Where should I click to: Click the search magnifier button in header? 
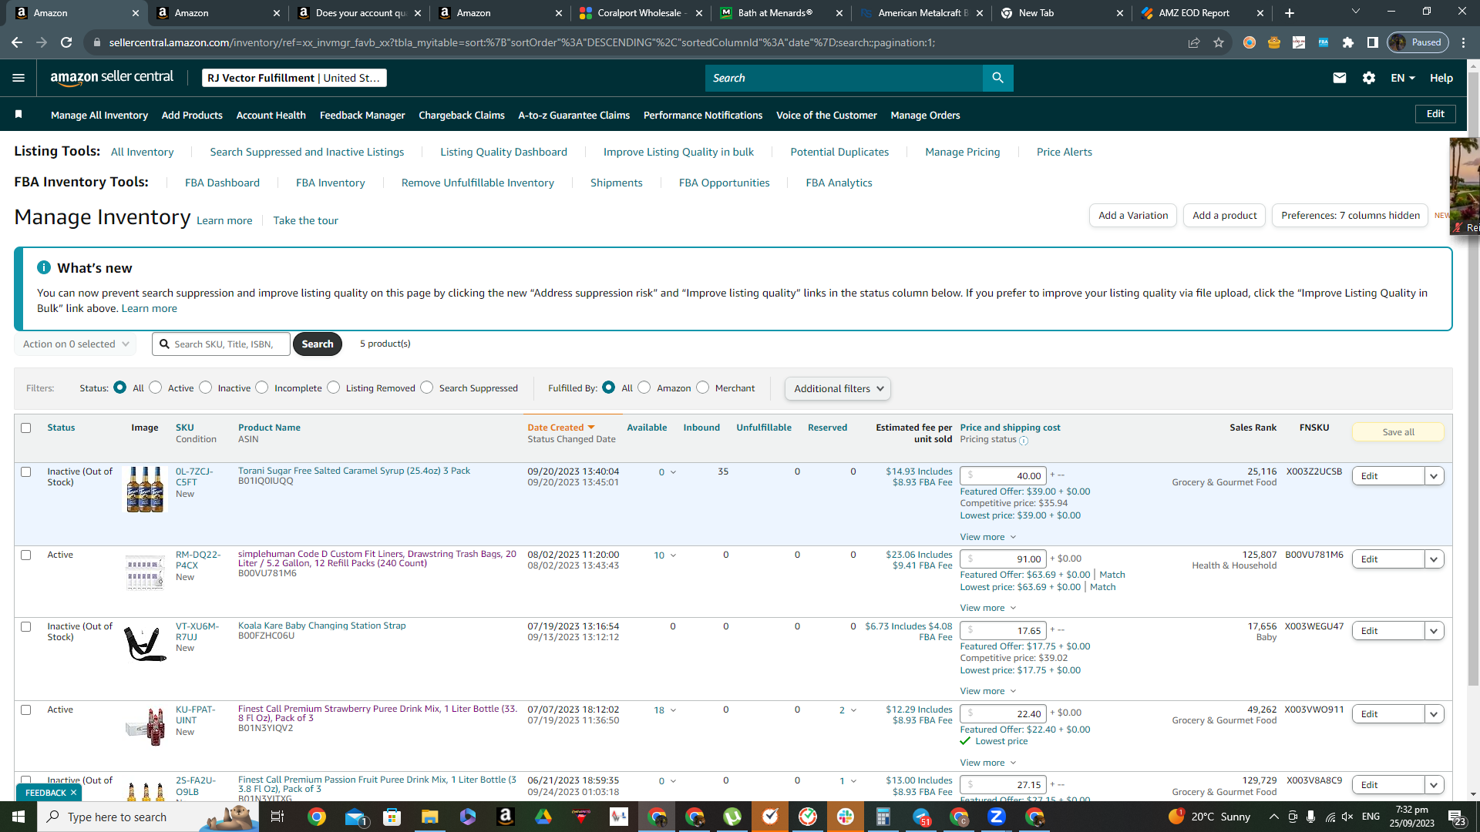[x=997, y=78]
